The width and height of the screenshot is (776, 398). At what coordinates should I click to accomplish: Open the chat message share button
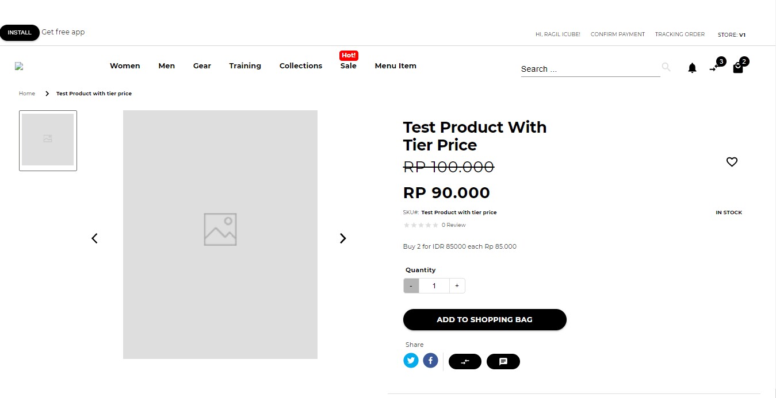point(503,361)
